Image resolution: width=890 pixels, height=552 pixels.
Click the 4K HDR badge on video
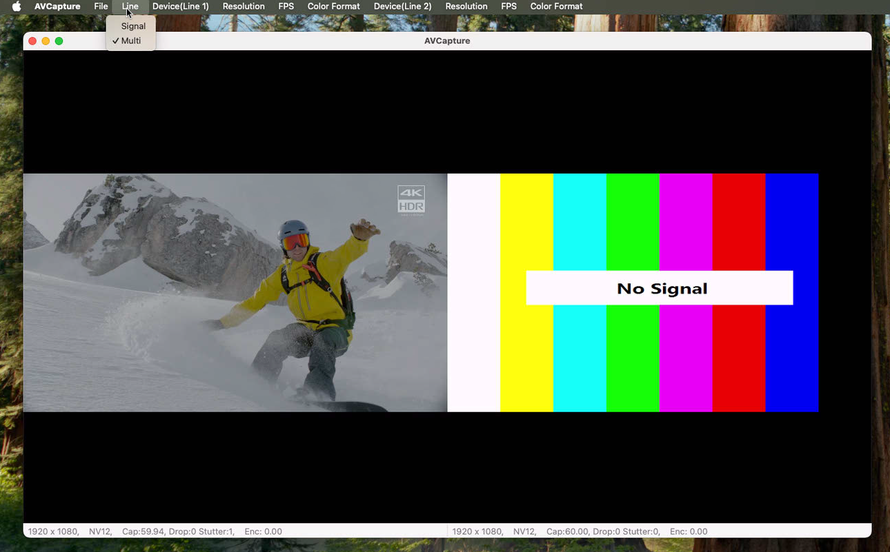point(411,200)
